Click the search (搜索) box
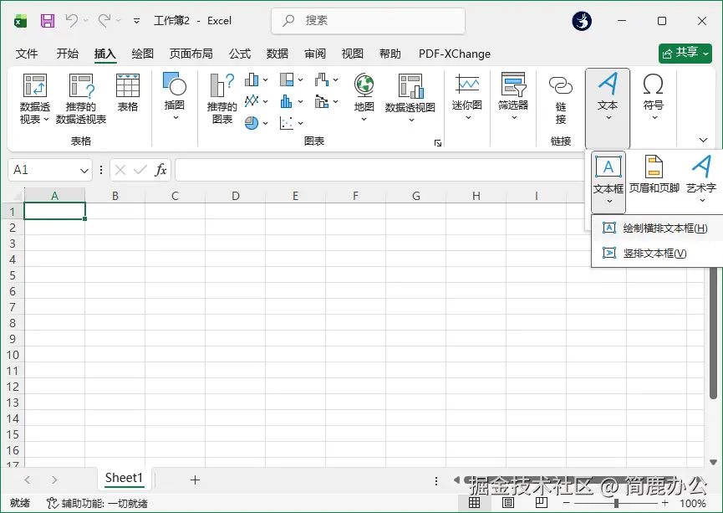 [368, 21]
